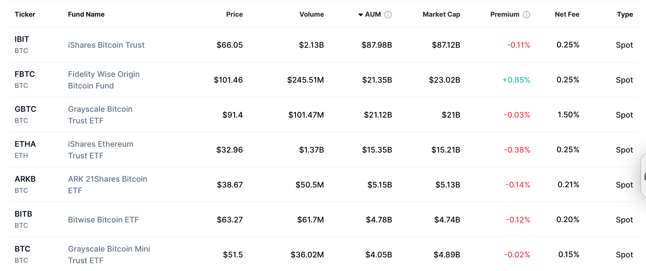Select the FBTC ticker symbol
The width and height of the screenshot is (646, 271).
click(24, 74)
